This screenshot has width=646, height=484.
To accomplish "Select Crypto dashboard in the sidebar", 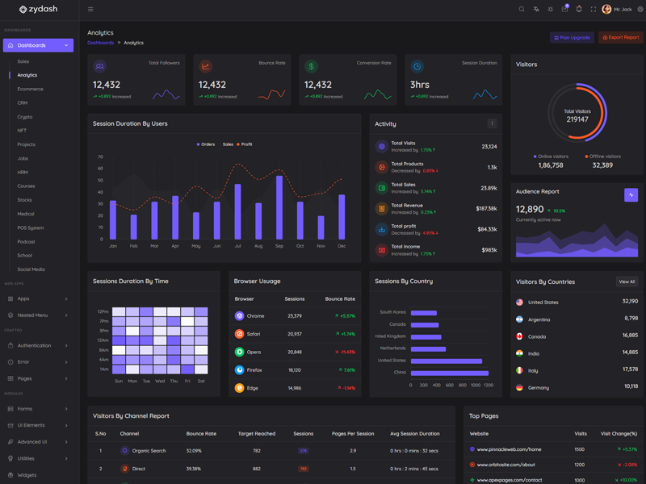I will click(x=25, y=117).
